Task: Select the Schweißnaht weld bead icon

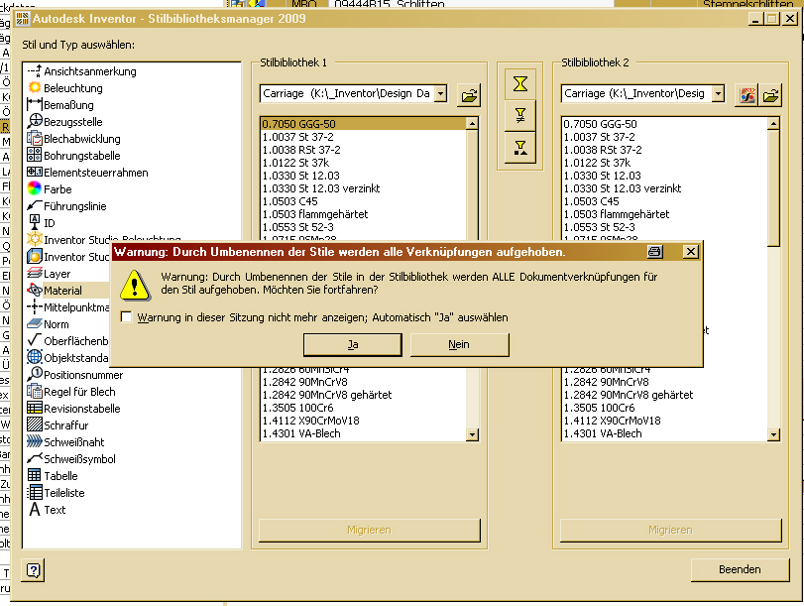Action: (35, 441)
